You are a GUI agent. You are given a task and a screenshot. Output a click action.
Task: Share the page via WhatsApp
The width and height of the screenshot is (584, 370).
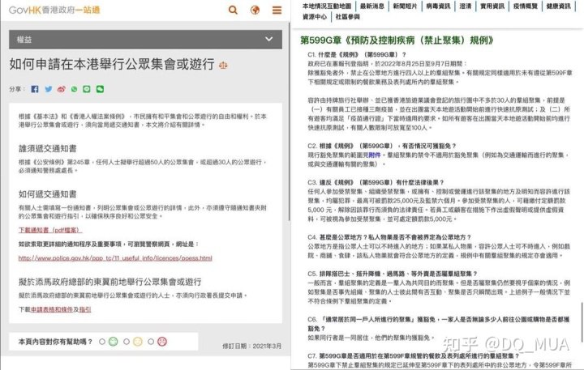[75, 89]
